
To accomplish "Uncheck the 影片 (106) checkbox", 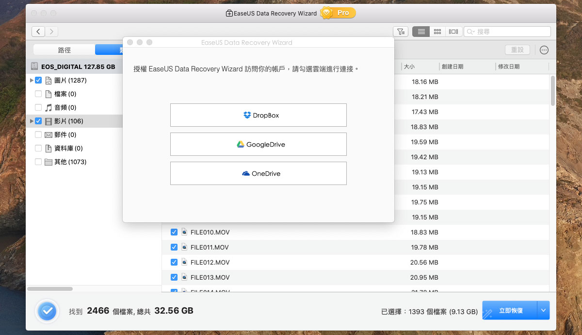I will click(x=38, y=121).
